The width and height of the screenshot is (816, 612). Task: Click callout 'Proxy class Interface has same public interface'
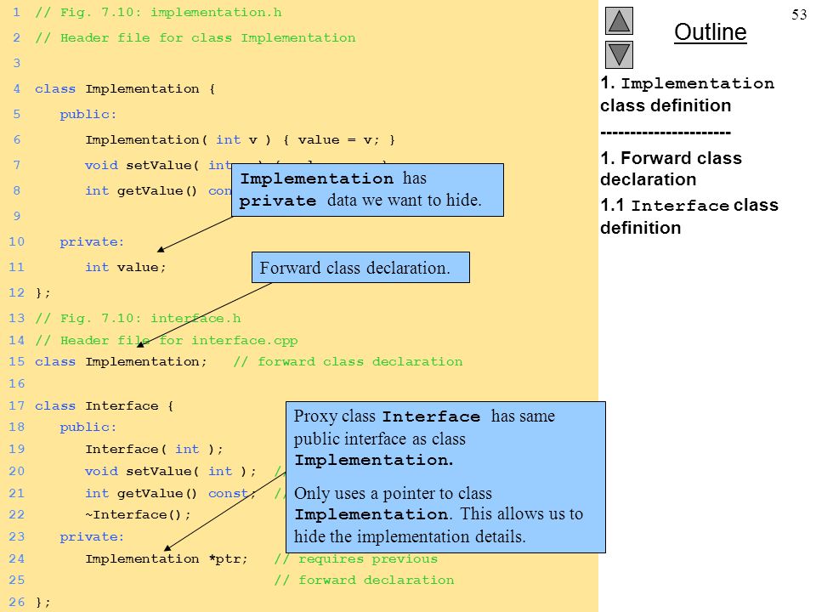(445, 477)
